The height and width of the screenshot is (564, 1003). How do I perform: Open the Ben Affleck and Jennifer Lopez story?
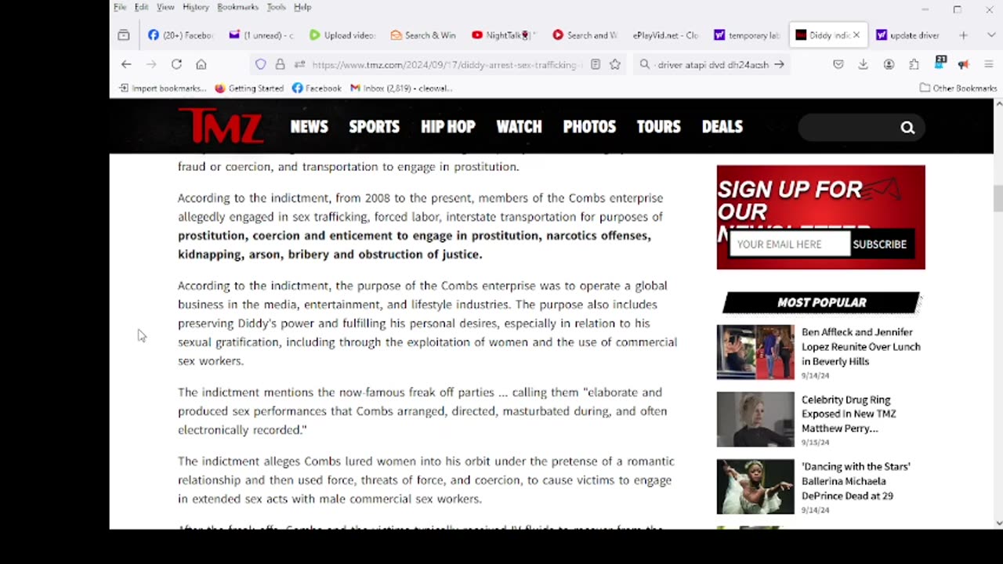pos(861,347)
